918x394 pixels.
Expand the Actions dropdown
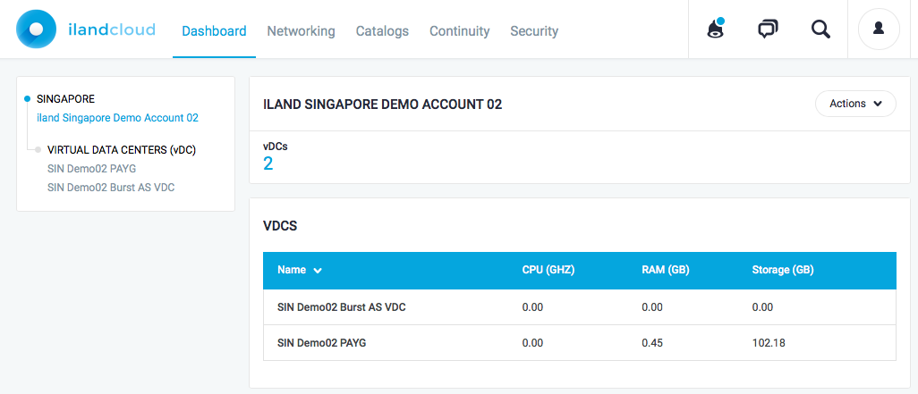(855, 104)
